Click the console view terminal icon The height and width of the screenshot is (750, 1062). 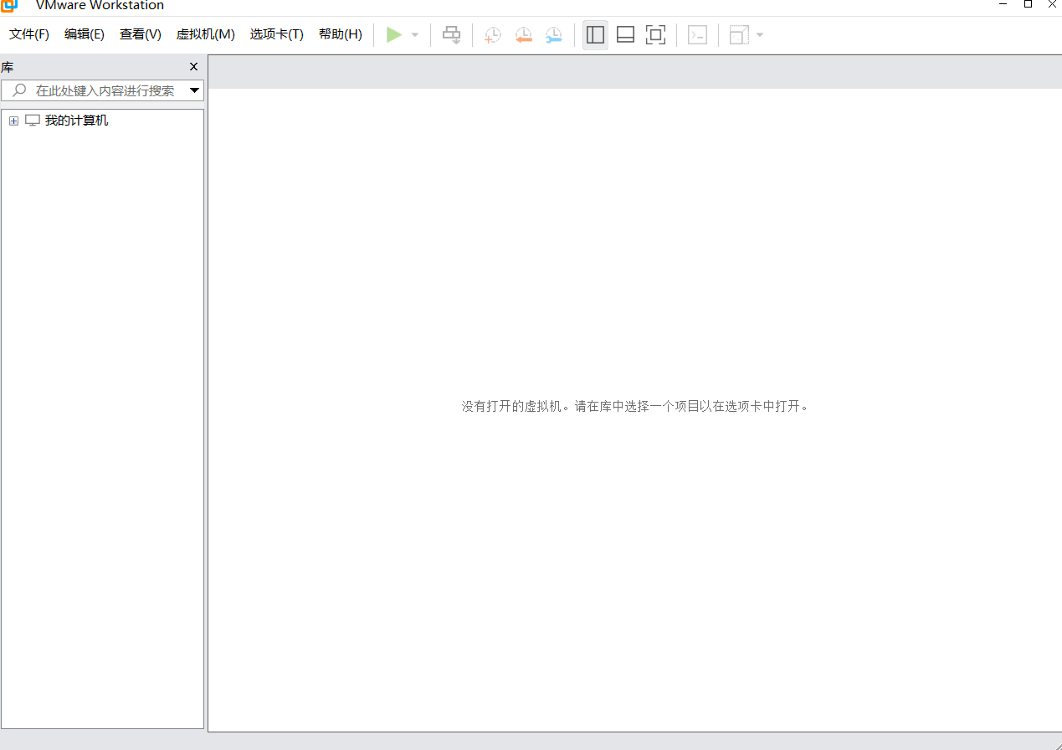click(x=697, y=35)
